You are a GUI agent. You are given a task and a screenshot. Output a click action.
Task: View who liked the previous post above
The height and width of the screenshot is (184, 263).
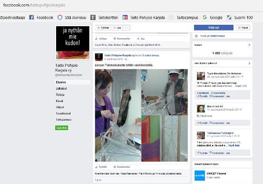[127, 45]
